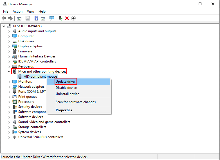
Task: Select the Keyboards label
Action: click(26, 66)
